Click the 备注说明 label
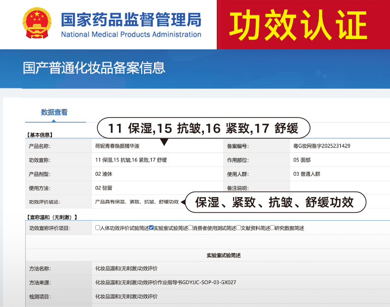390x307 pixels. 238,188
